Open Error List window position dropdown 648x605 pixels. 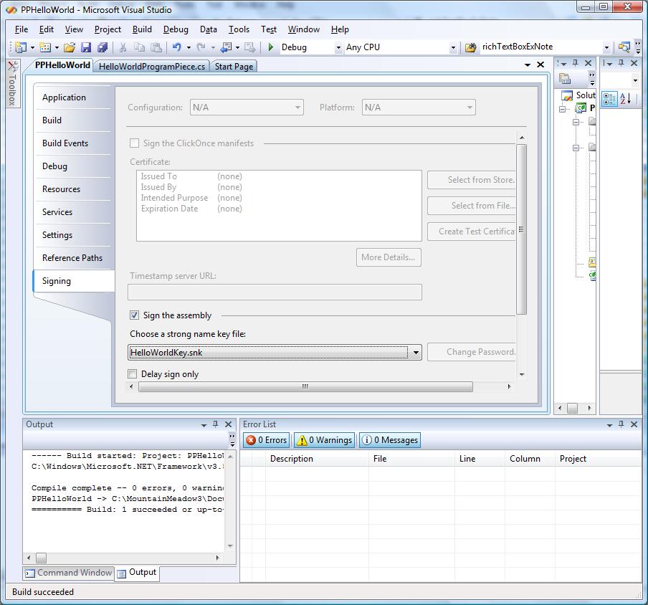click(609, 425)
